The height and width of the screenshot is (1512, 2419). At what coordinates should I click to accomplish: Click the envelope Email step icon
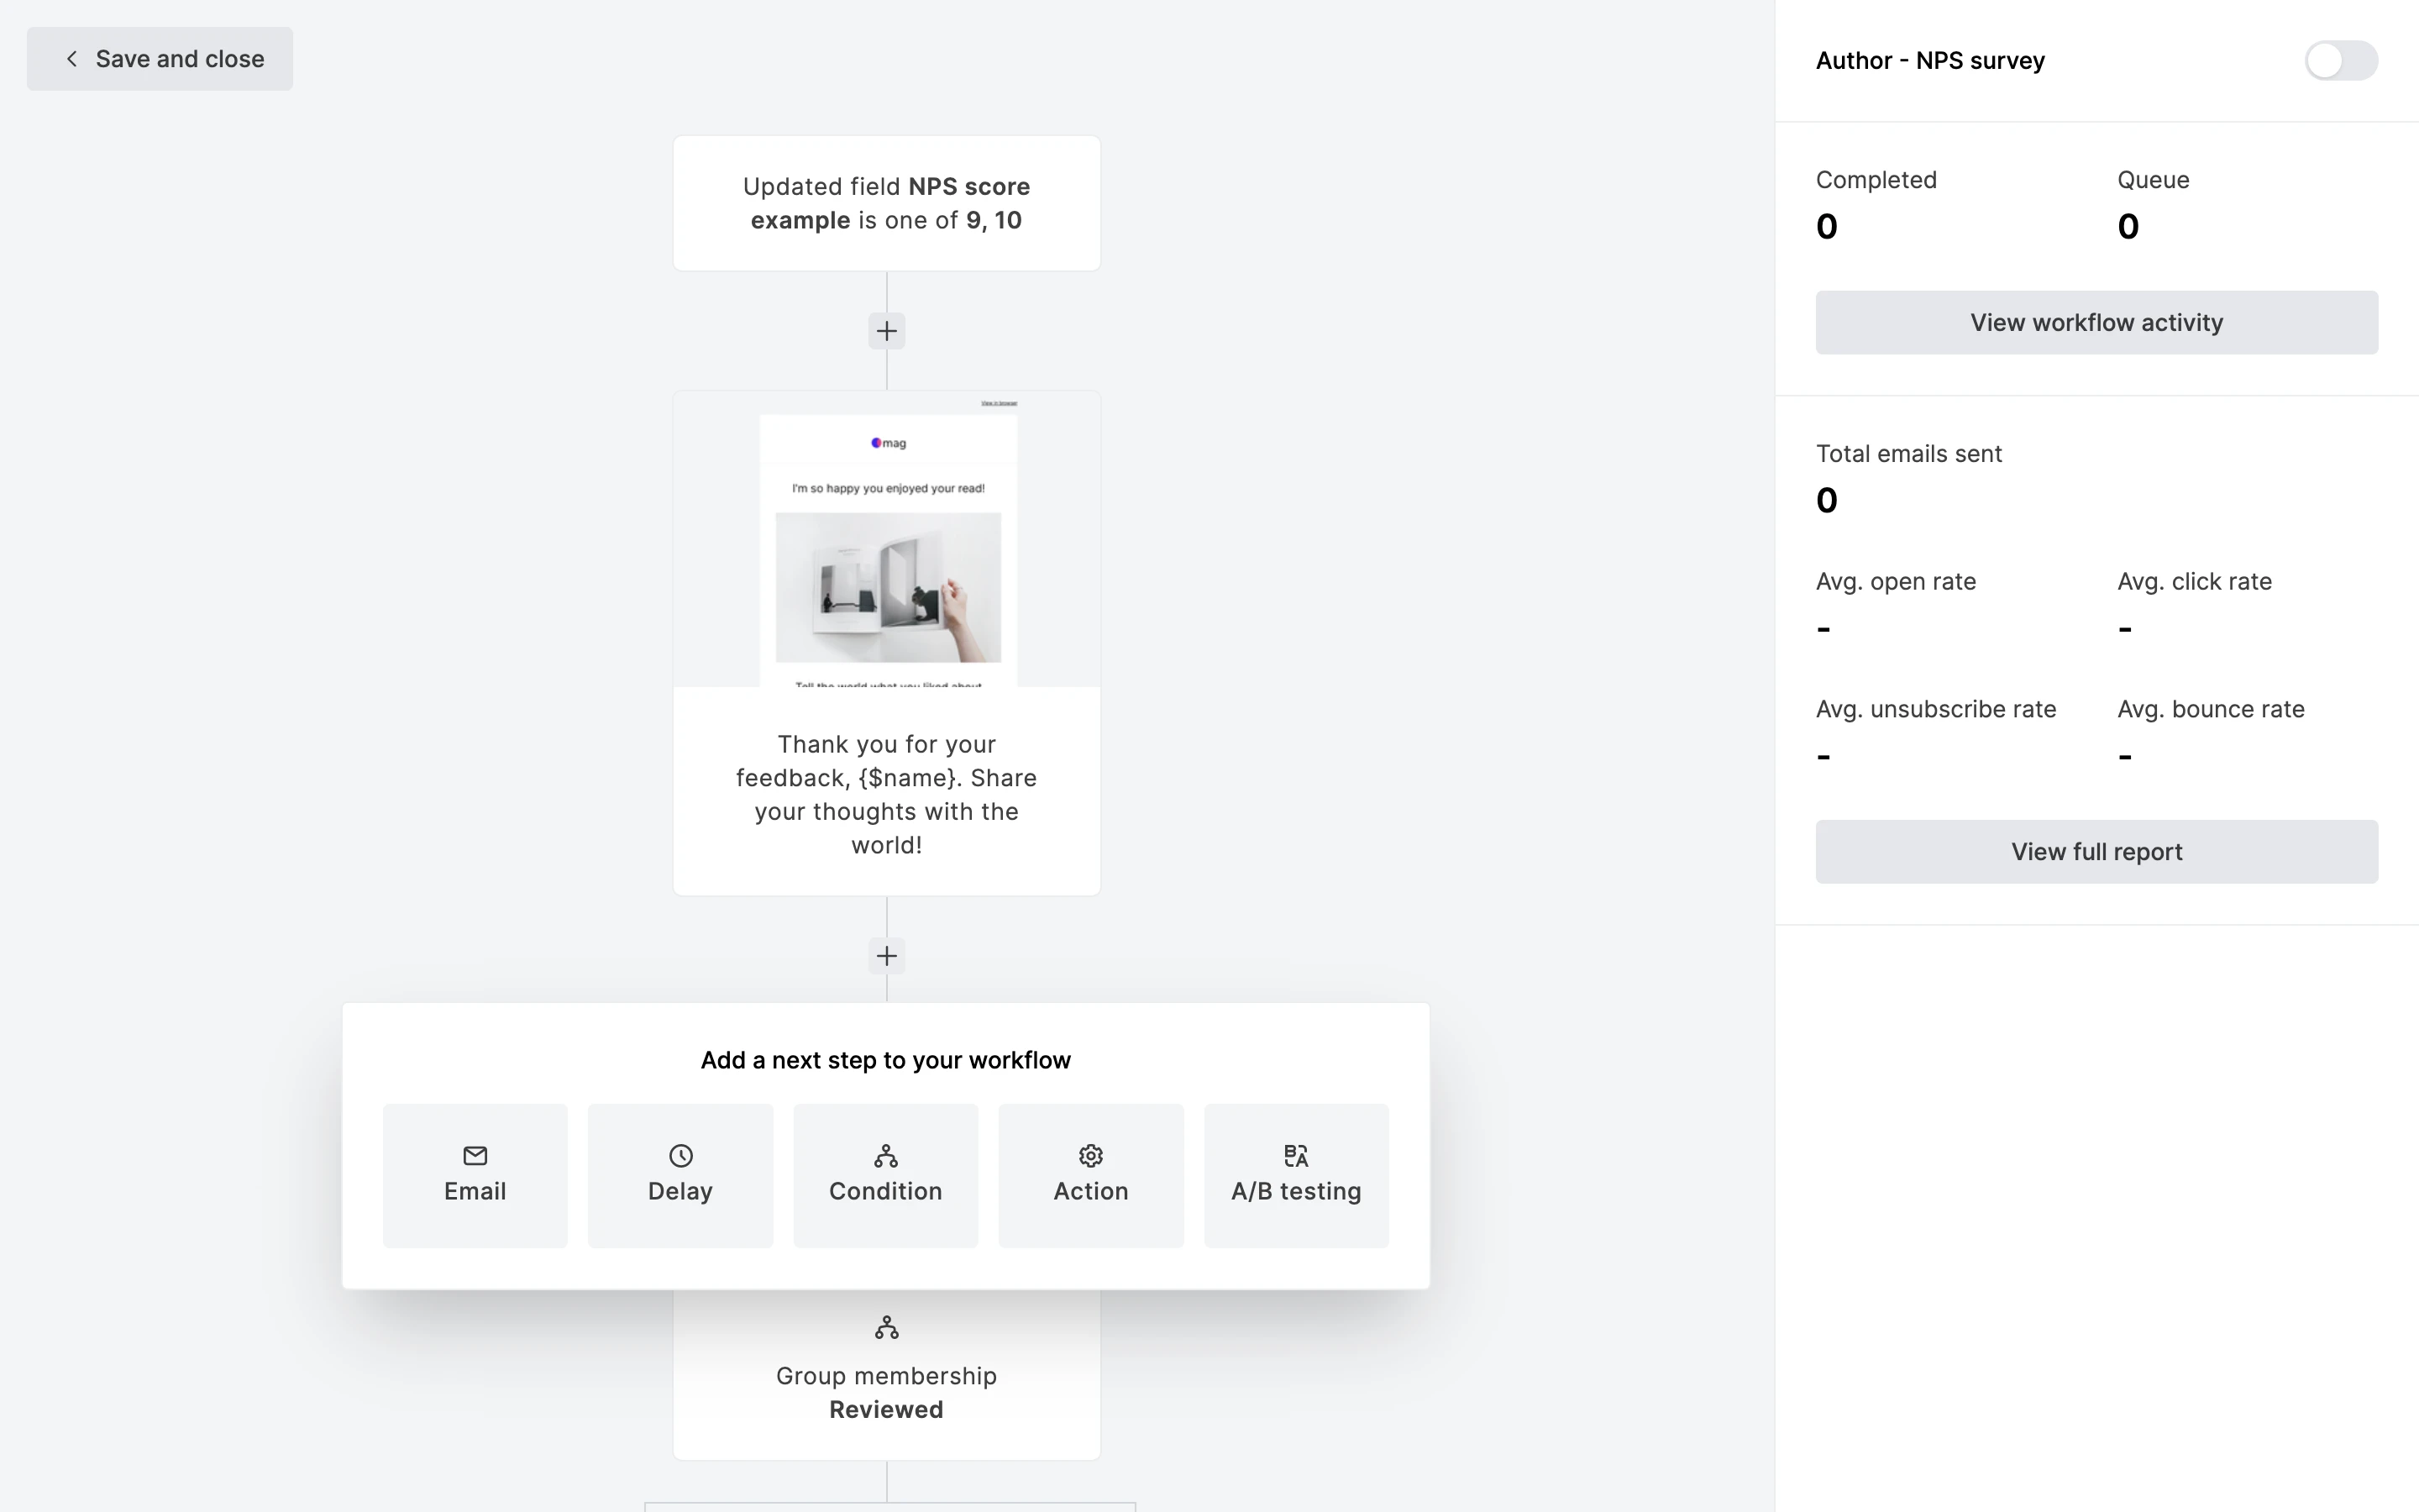(475, 1155)
